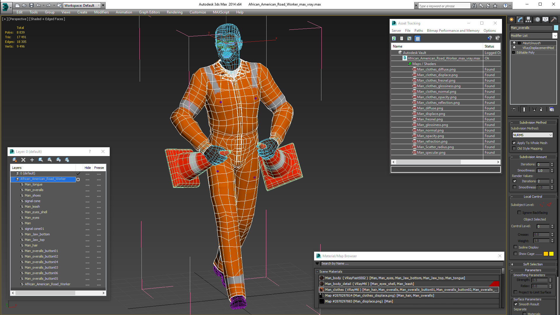Click Delete Layer X icon in Layer dialog

pyautogui.click(x=23, y=160)
